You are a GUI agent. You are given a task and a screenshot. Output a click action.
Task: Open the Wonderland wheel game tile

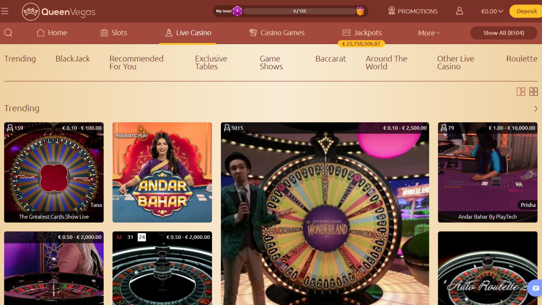[x=325, y=213]
